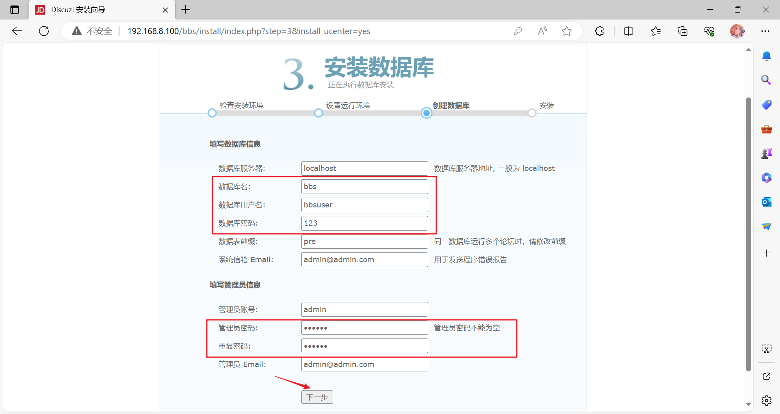Screen dimensions: 780x414
Task: Open the sidebar paper plane Drop icon
Action: point(767,226)
